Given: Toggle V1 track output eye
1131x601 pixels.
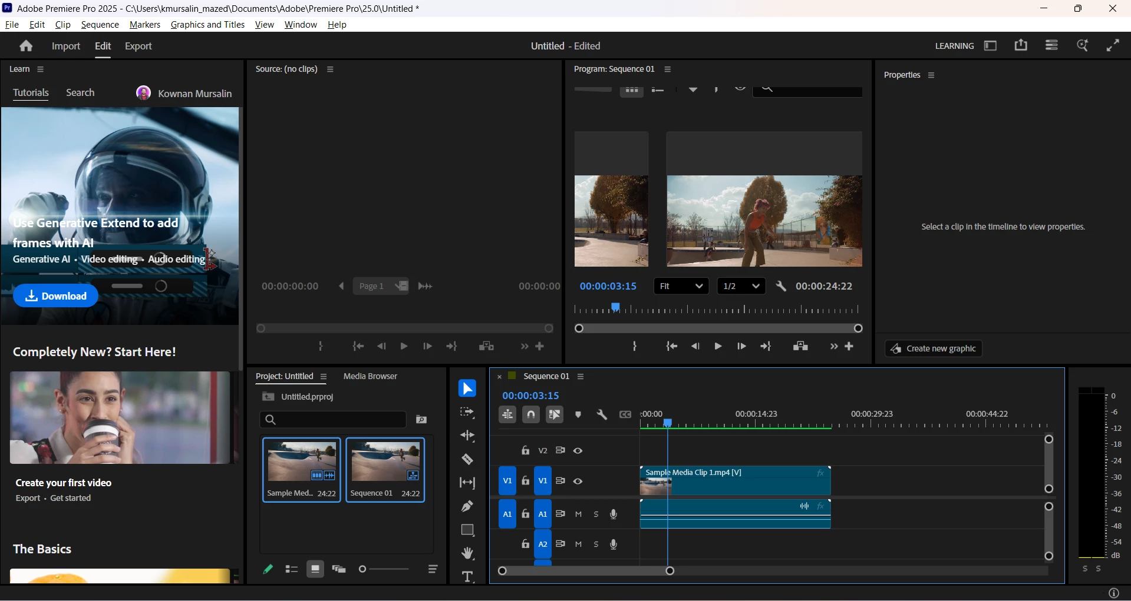Looking at the screenshot, I should click(x=579, y=482).
